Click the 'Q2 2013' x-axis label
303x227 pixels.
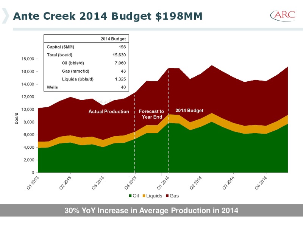(65, 183)
